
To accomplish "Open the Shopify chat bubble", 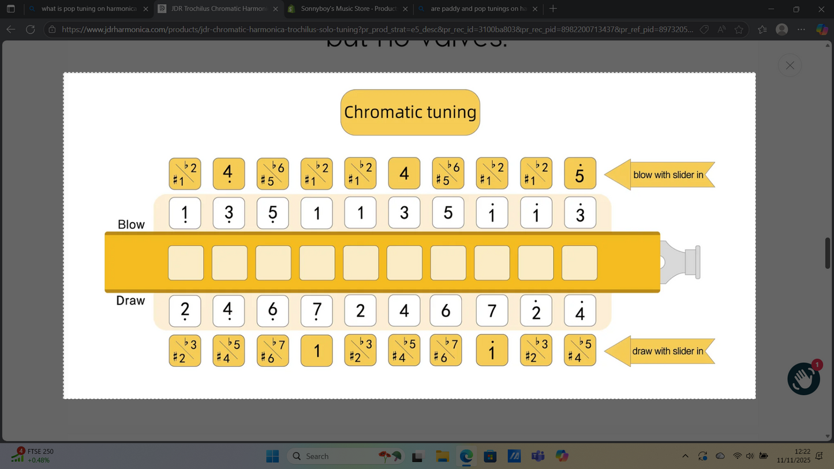I will (803, 379).
